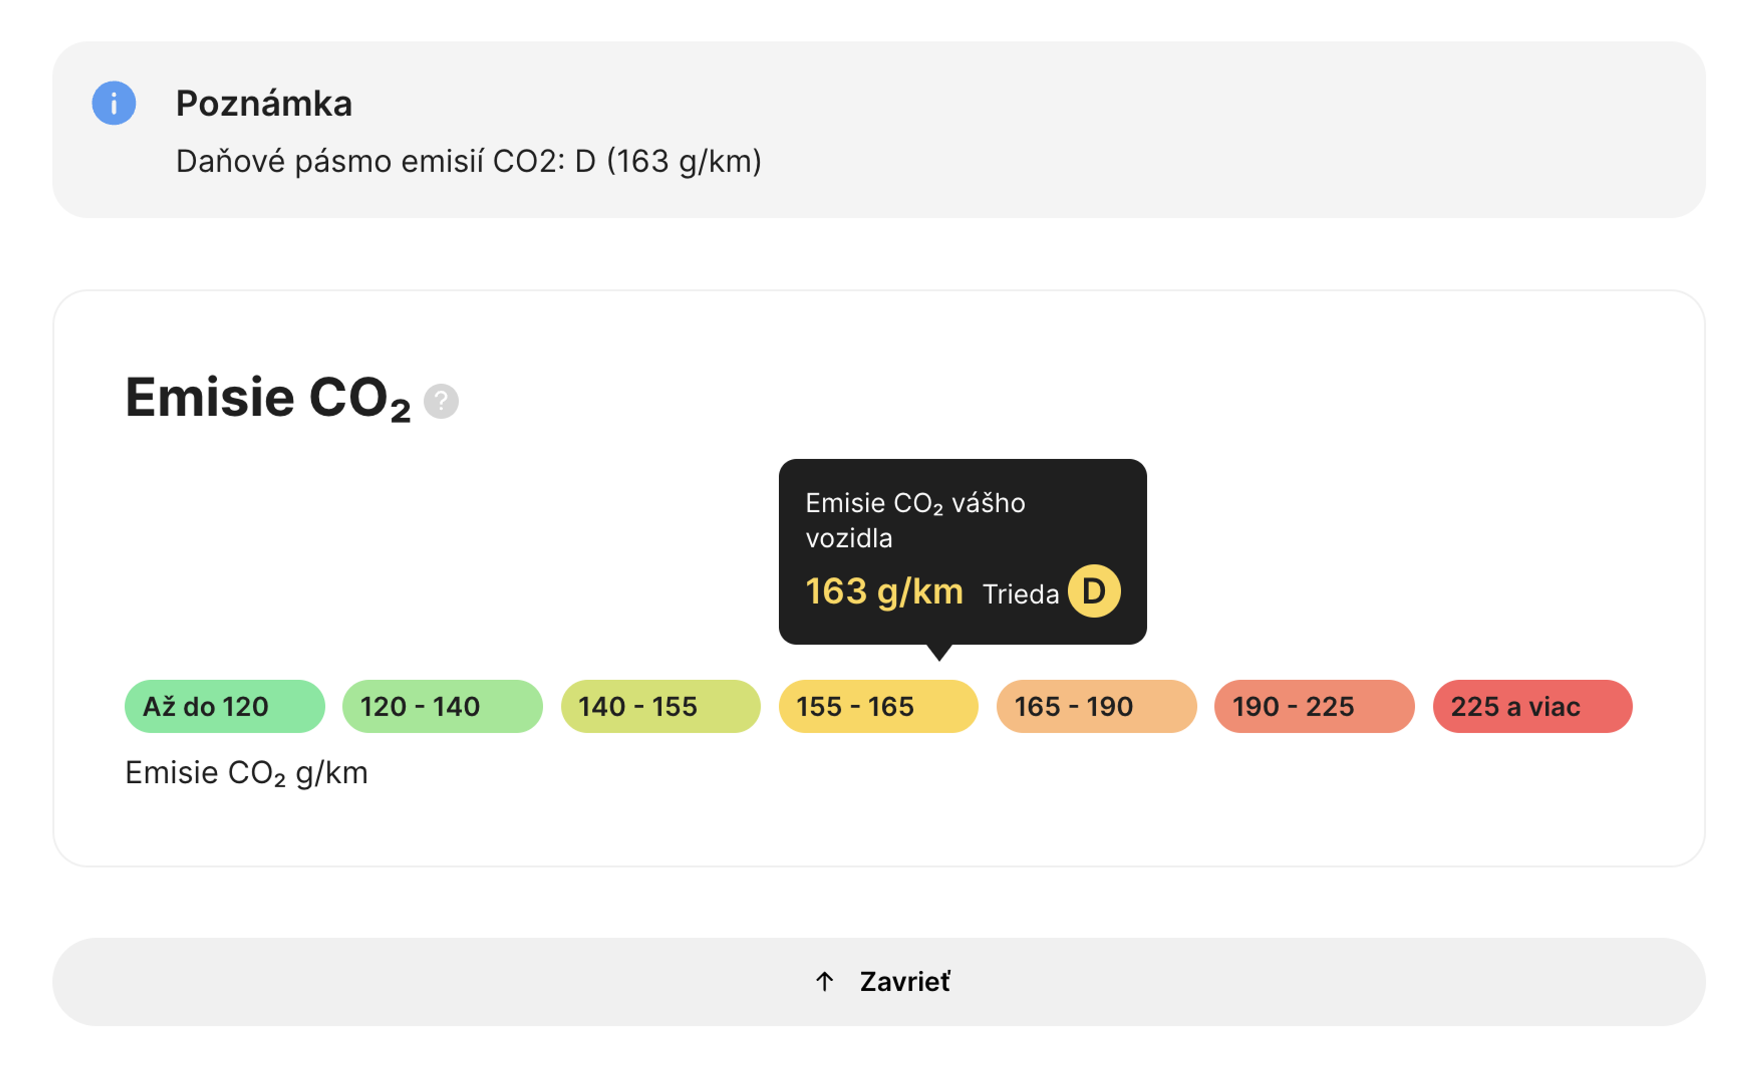Click the Emisie CO₂ vášho vozidla tooltip text

click(x=916, y=521)
